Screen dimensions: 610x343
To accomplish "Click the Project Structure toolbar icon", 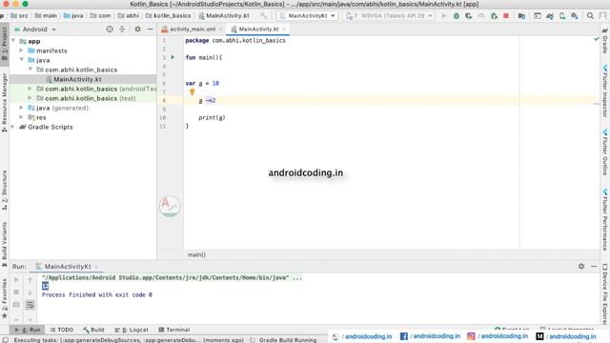I will [521, 16].
